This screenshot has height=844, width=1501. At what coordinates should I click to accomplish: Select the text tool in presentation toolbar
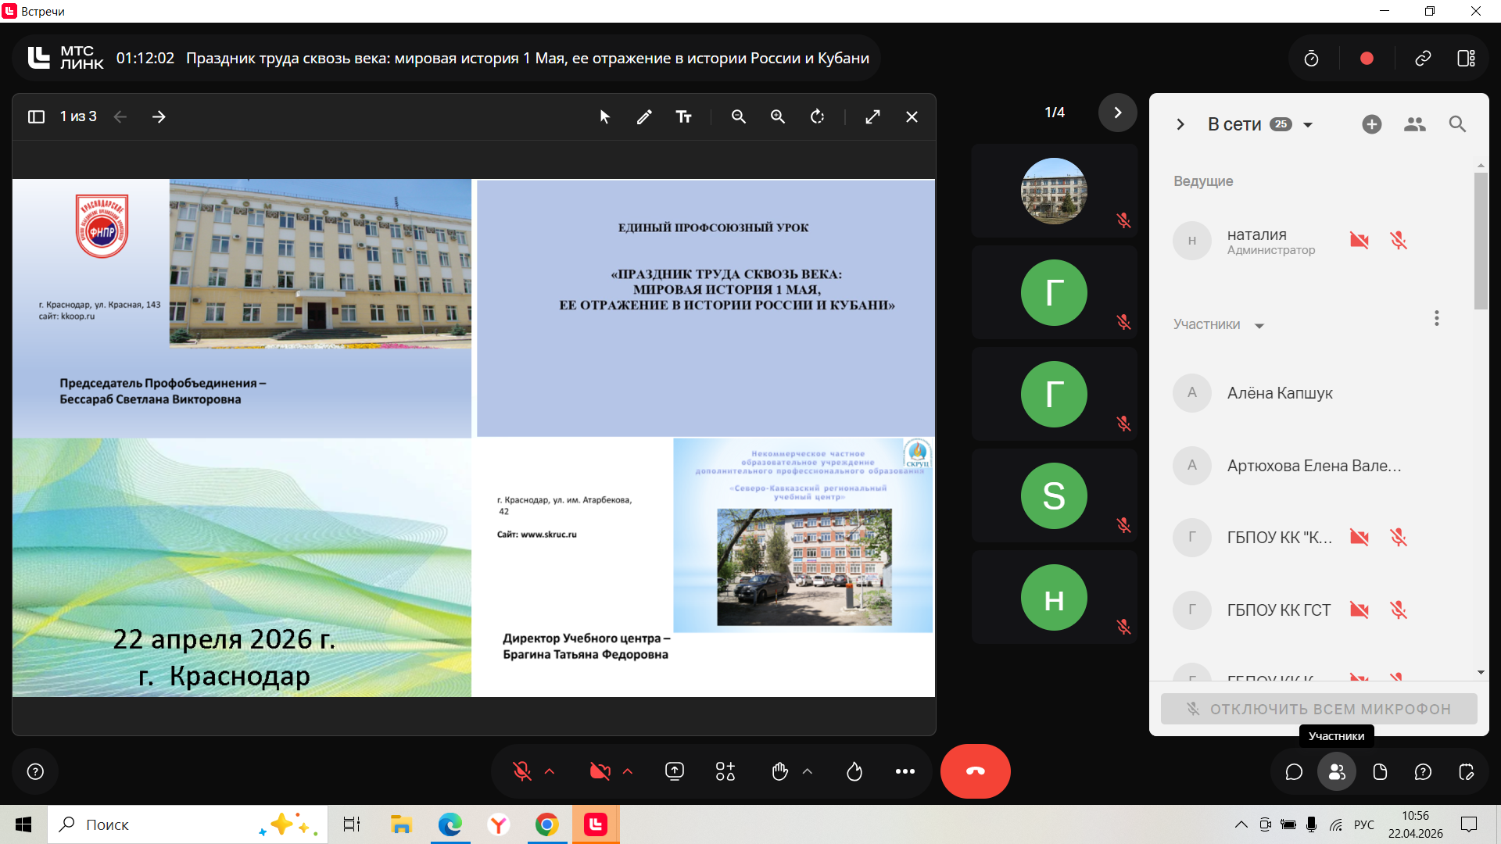683,117
